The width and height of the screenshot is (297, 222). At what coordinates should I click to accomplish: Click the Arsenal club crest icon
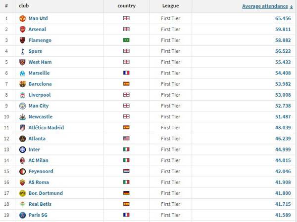pos(23,30)
